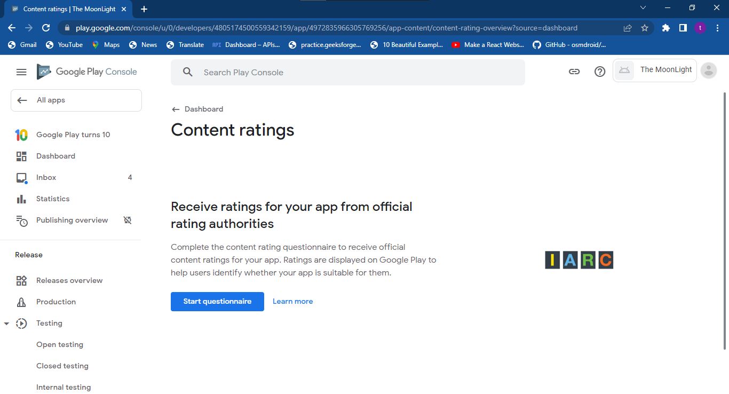Open The MoonLight app selector

tap(655, 70)
